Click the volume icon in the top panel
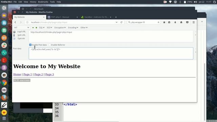Screen dimensions: 217x122 point(195,2)
